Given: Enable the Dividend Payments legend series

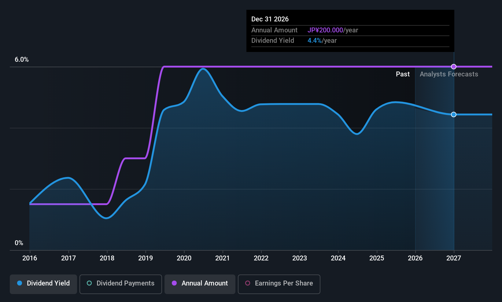Looking at the screenshot, I should (121, 284).
